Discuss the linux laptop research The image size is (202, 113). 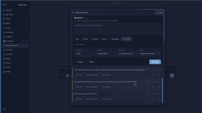106,99
